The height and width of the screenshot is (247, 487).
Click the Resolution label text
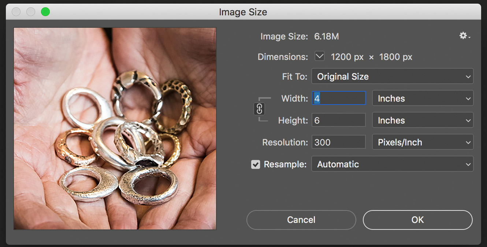pyautogui.click(x=285, y=142)
